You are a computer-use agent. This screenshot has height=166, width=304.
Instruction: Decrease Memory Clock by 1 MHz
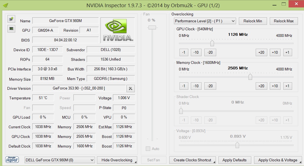pos(184,86)
